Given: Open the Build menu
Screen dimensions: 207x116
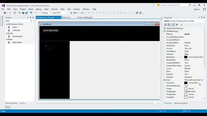Looking at the screenshot, I should (31, 9).
